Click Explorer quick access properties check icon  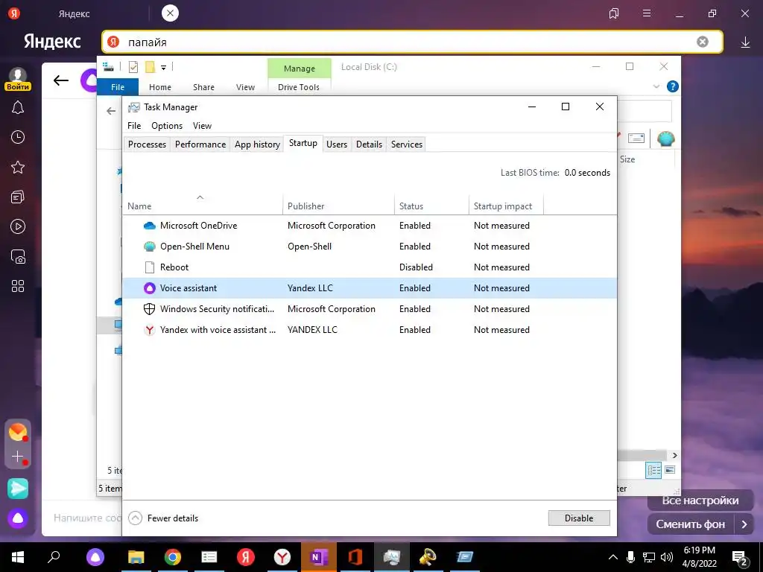pyautogui.click(x=133, y=67)
